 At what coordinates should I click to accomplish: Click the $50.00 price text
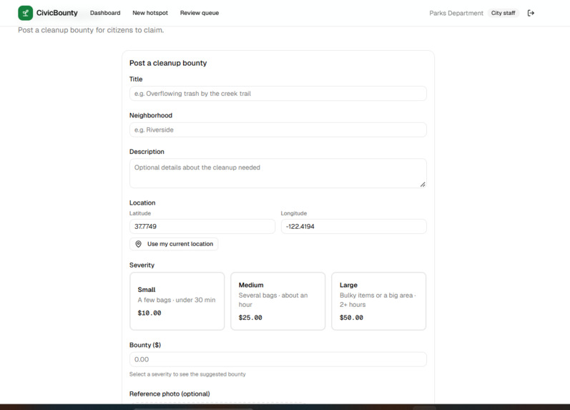click(x=352, y=318)
